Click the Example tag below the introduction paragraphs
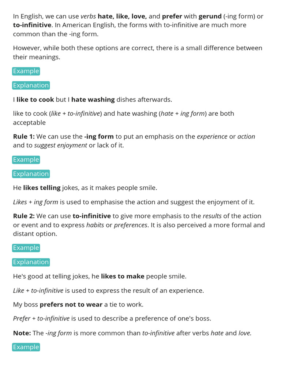This screenshot has height=375, width=281. 26,71
